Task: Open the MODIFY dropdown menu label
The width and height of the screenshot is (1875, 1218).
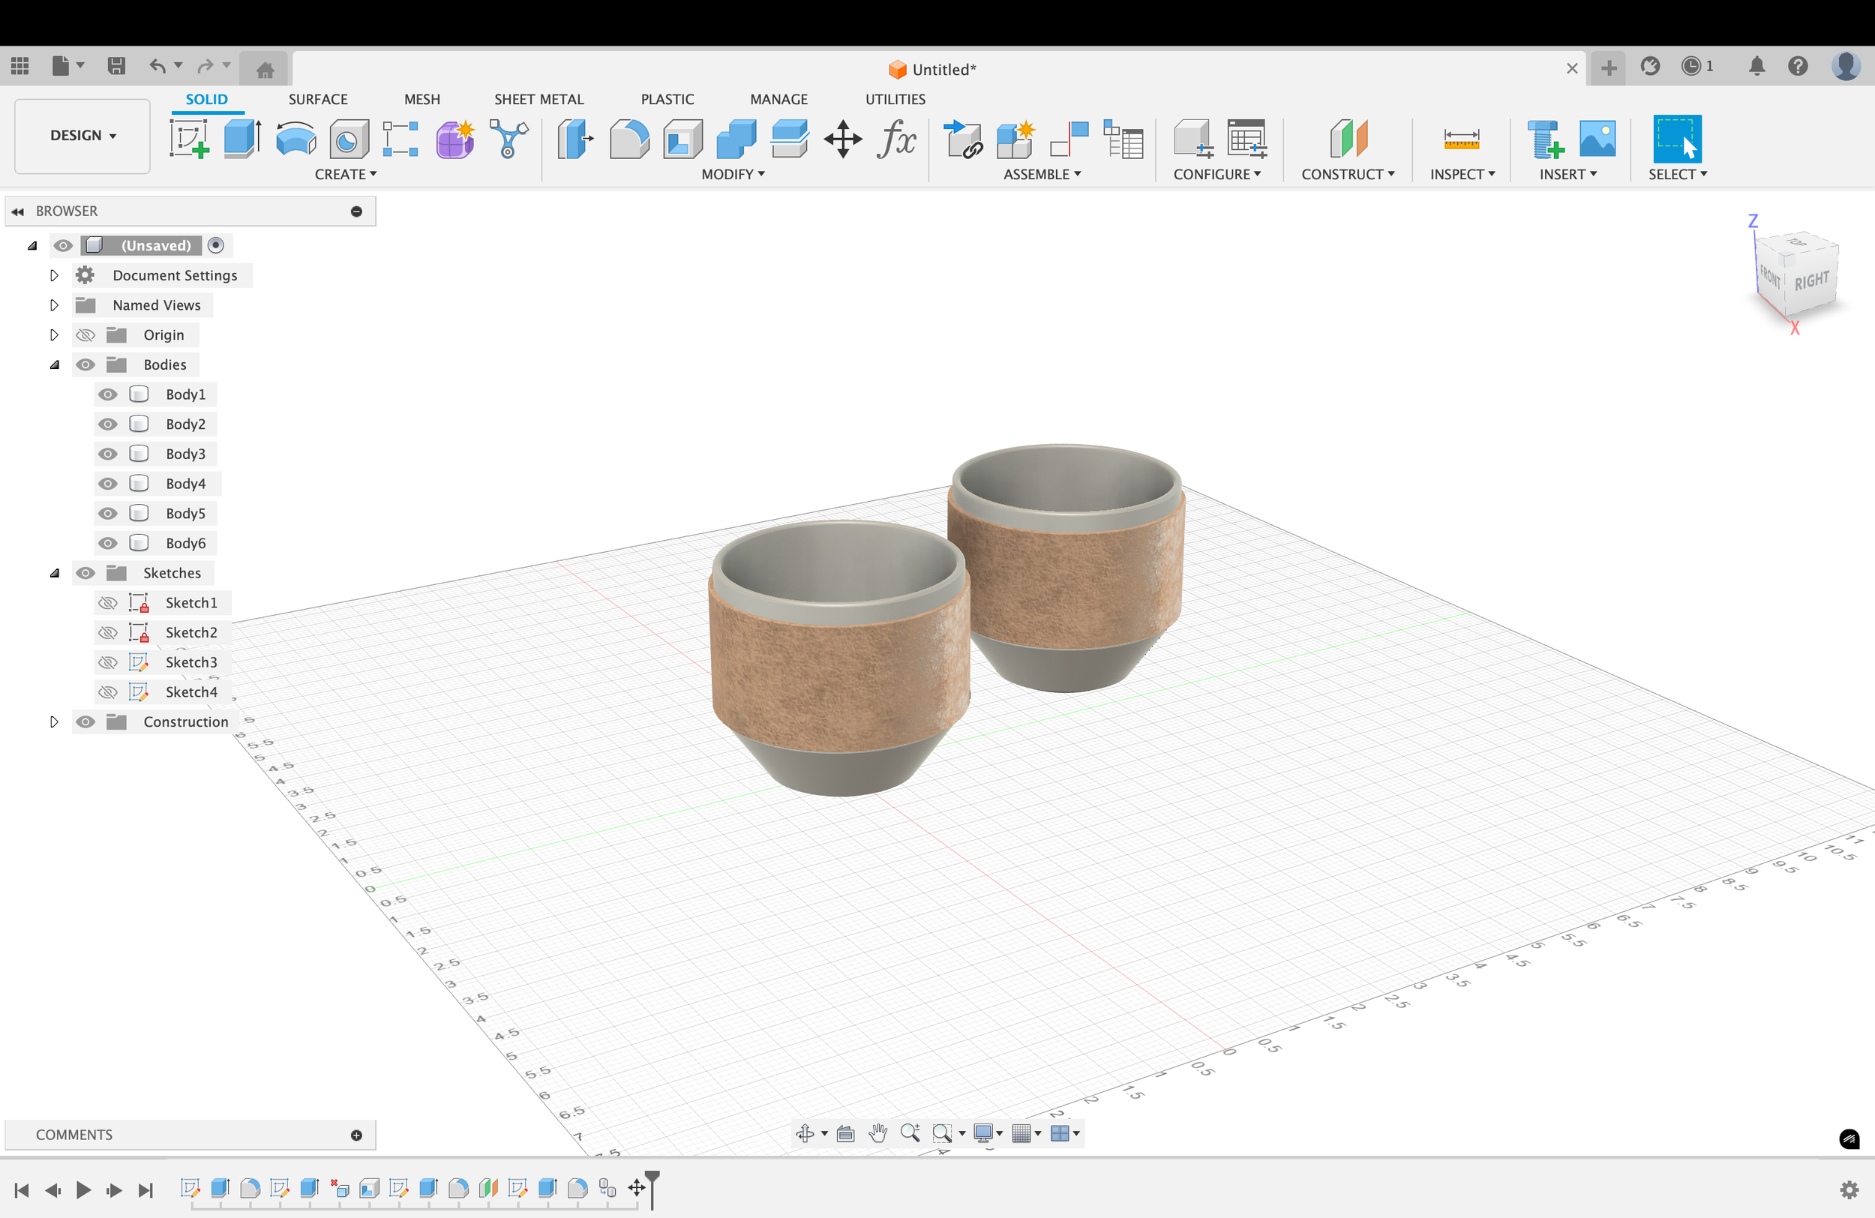Action: [733, 174]
